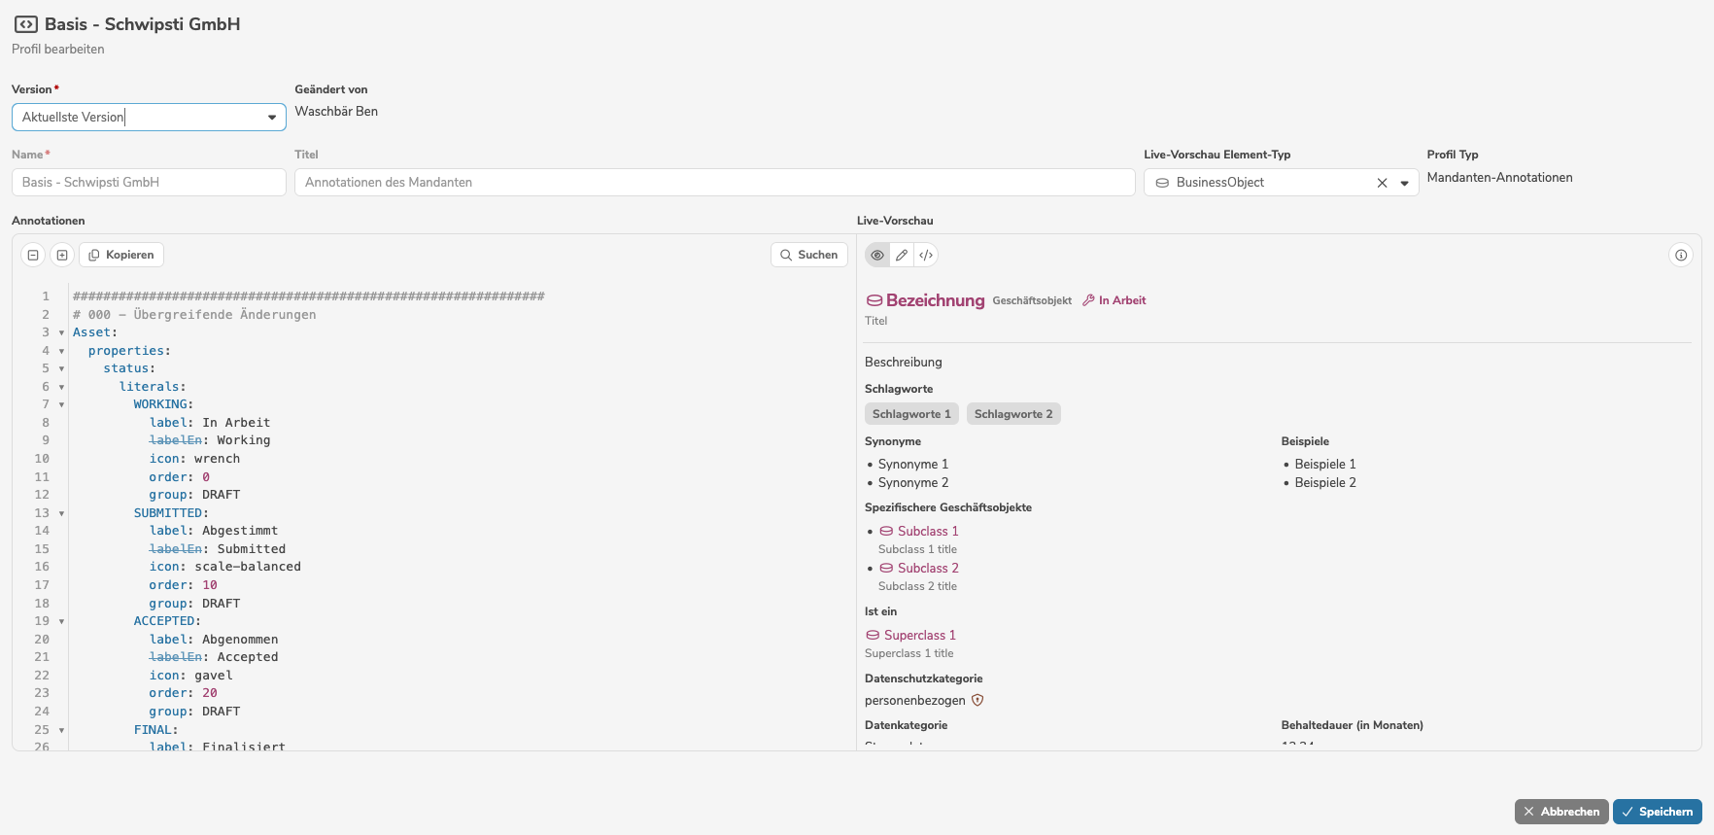Image resolution: width=1714 pixels, height=835 pixels.
Task: Collapse all annotation folds icon
Action: point(33,255)
